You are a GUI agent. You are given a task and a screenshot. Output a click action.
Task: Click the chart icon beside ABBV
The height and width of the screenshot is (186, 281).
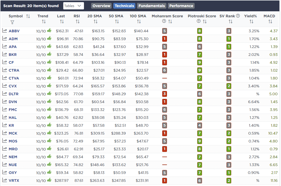coord(5,31)
